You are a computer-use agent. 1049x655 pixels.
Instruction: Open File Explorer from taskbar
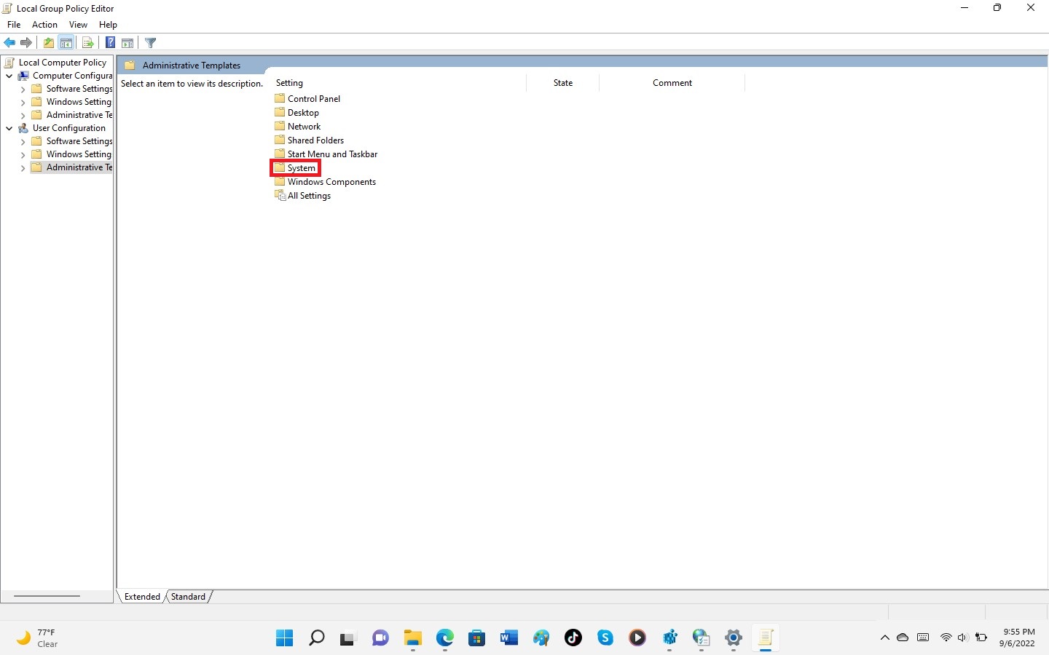pos(413,638)
